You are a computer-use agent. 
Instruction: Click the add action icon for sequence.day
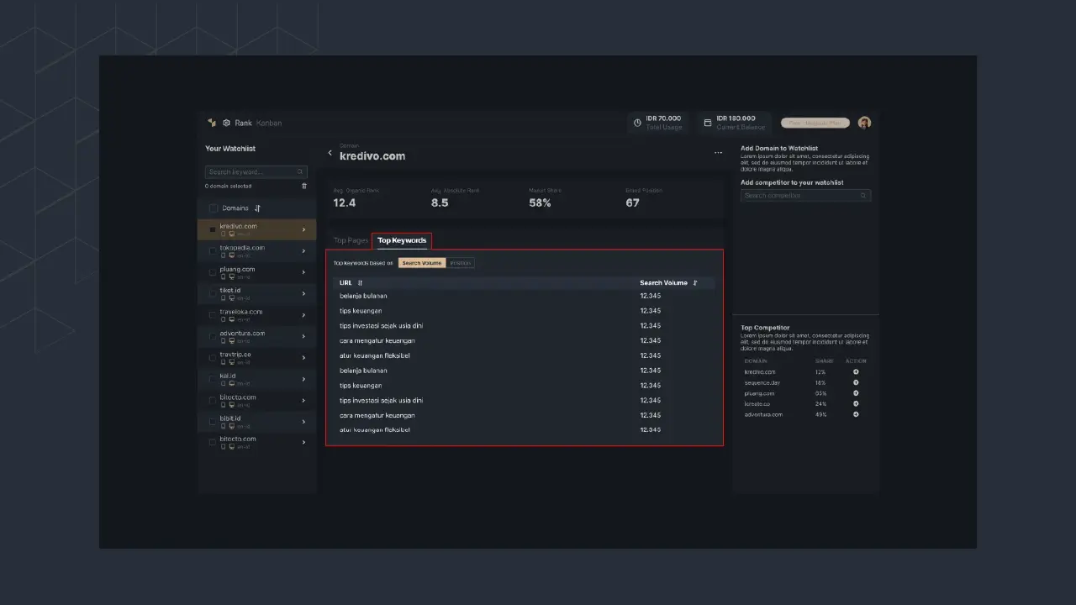[x=856, y=382]
